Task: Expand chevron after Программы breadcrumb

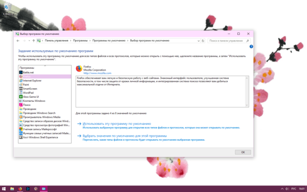Action: point(90,41)
